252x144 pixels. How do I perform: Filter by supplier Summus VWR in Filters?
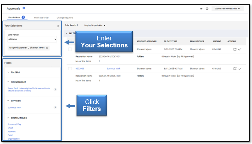pos(14,108)
